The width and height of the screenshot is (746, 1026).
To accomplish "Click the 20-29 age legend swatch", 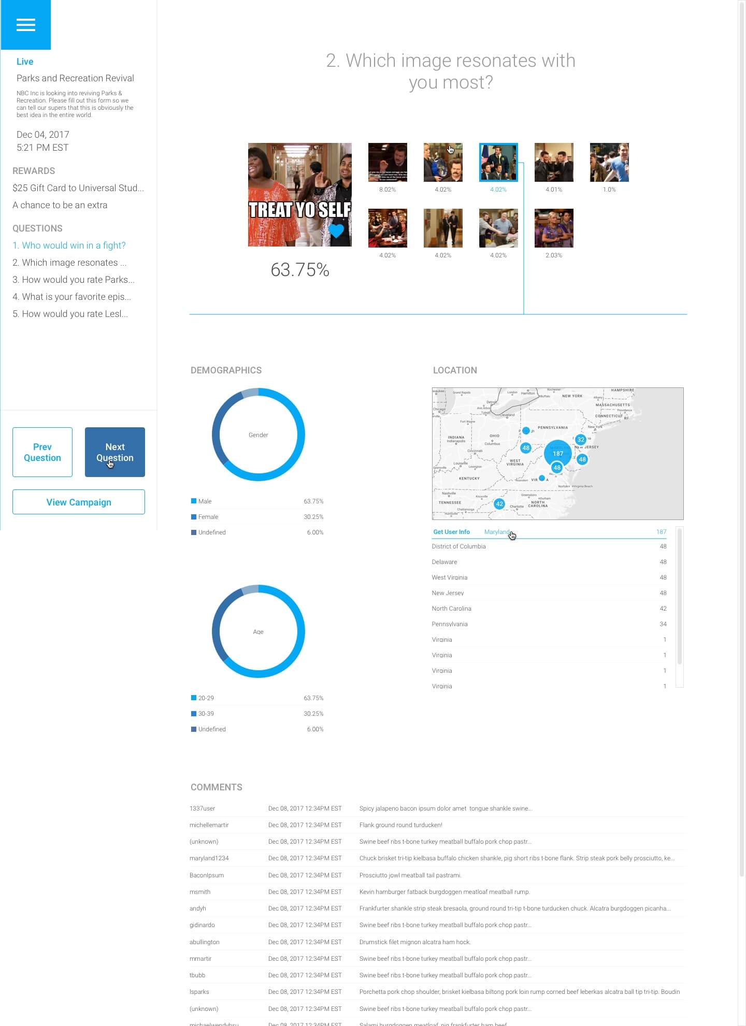I will coord(194,698).
